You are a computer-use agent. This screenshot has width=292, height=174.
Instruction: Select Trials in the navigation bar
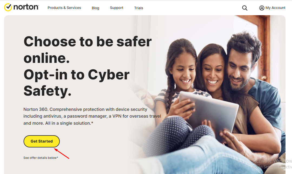[139, 8]
